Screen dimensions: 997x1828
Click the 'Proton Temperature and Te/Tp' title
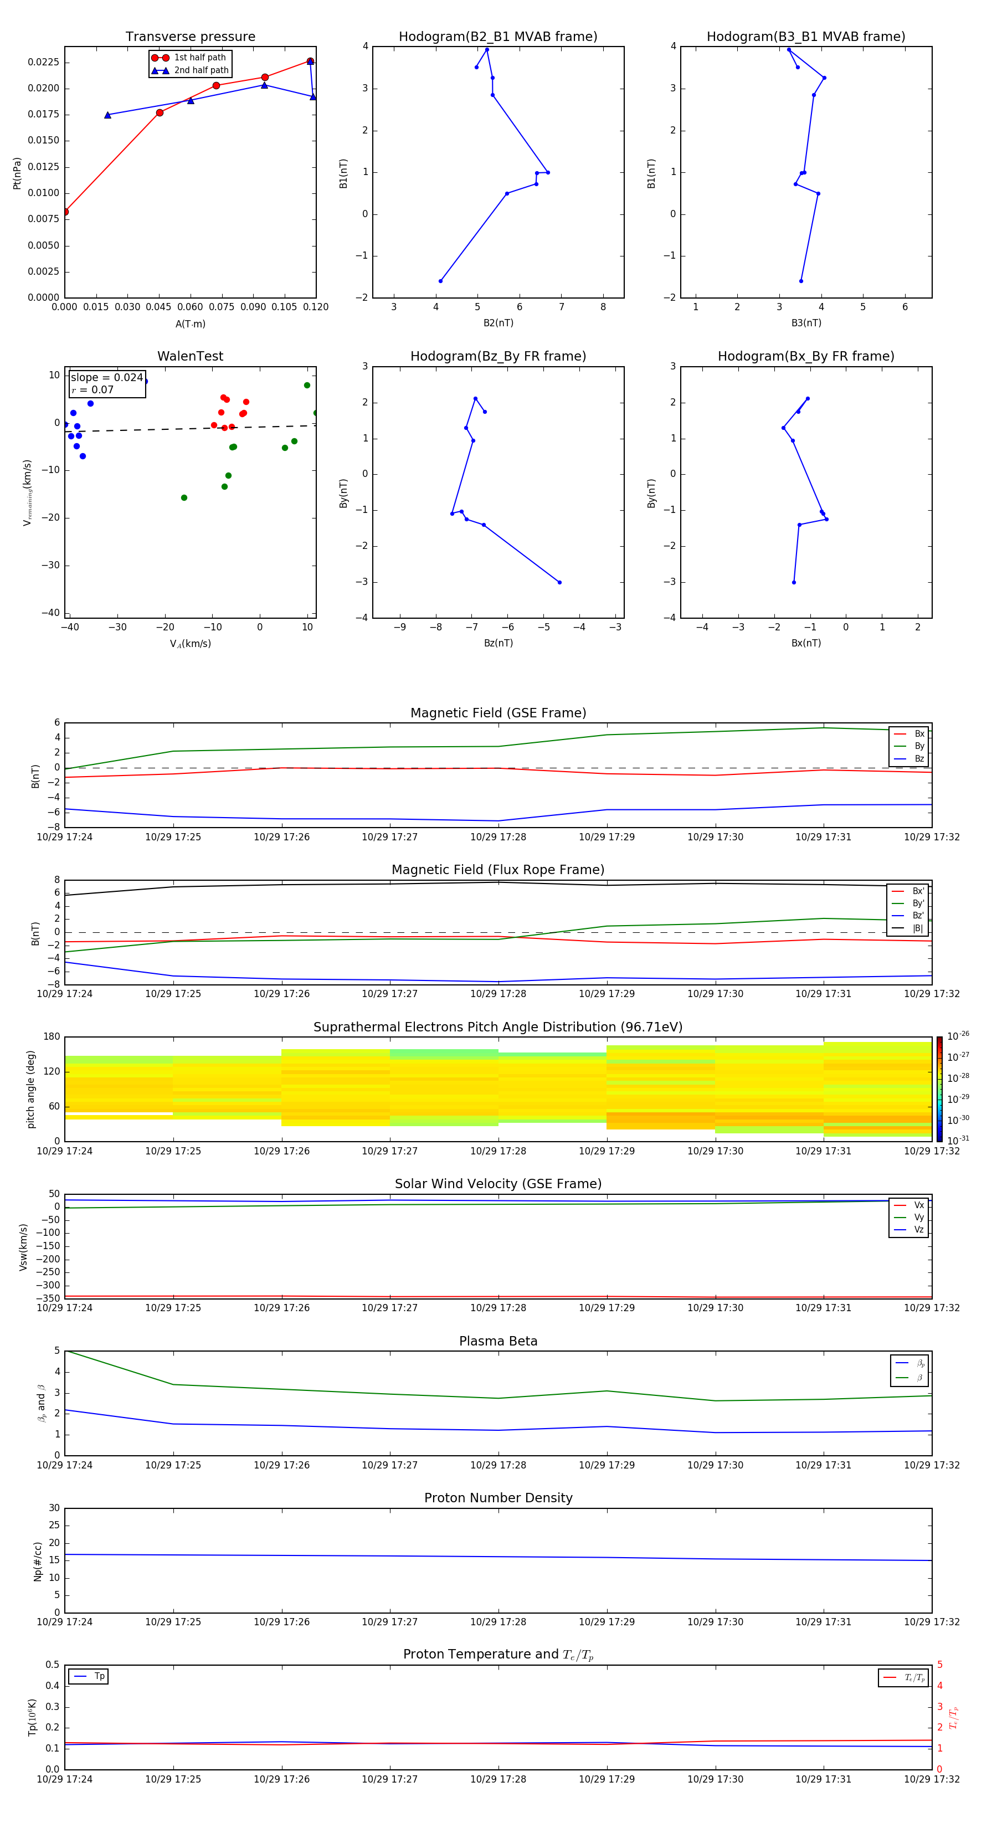click(498, 1655)
